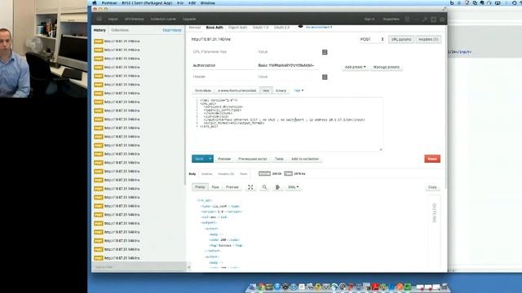The image size is (522, 293).
Task: Open the Text format dropdown beside binary
Action: pos(299,90)
